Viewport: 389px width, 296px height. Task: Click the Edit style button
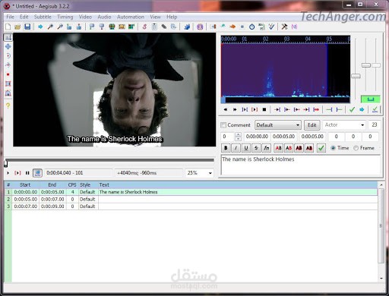click(312, 125)
